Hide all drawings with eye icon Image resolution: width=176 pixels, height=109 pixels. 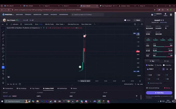point(3,74)
